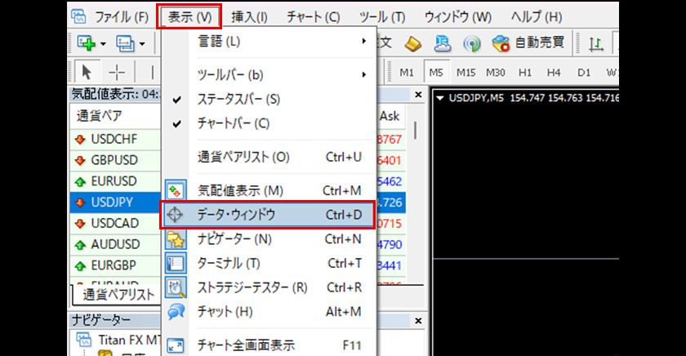Click the new chart icon with green plus
Viewport: 686px width, 356px height.
86,43
